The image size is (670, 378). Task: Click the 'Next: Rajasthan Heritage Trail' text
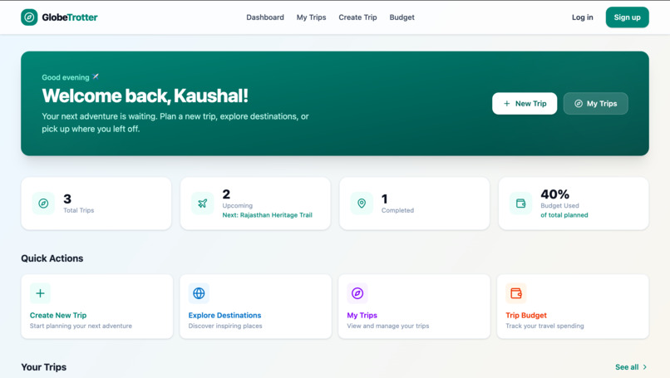(x=267, y=215)
